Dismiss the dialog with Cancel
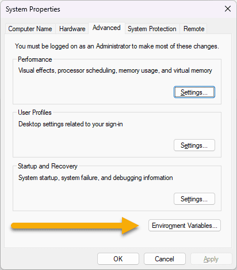This screenshot has height=270, width=237. click(x=165, y=259)
